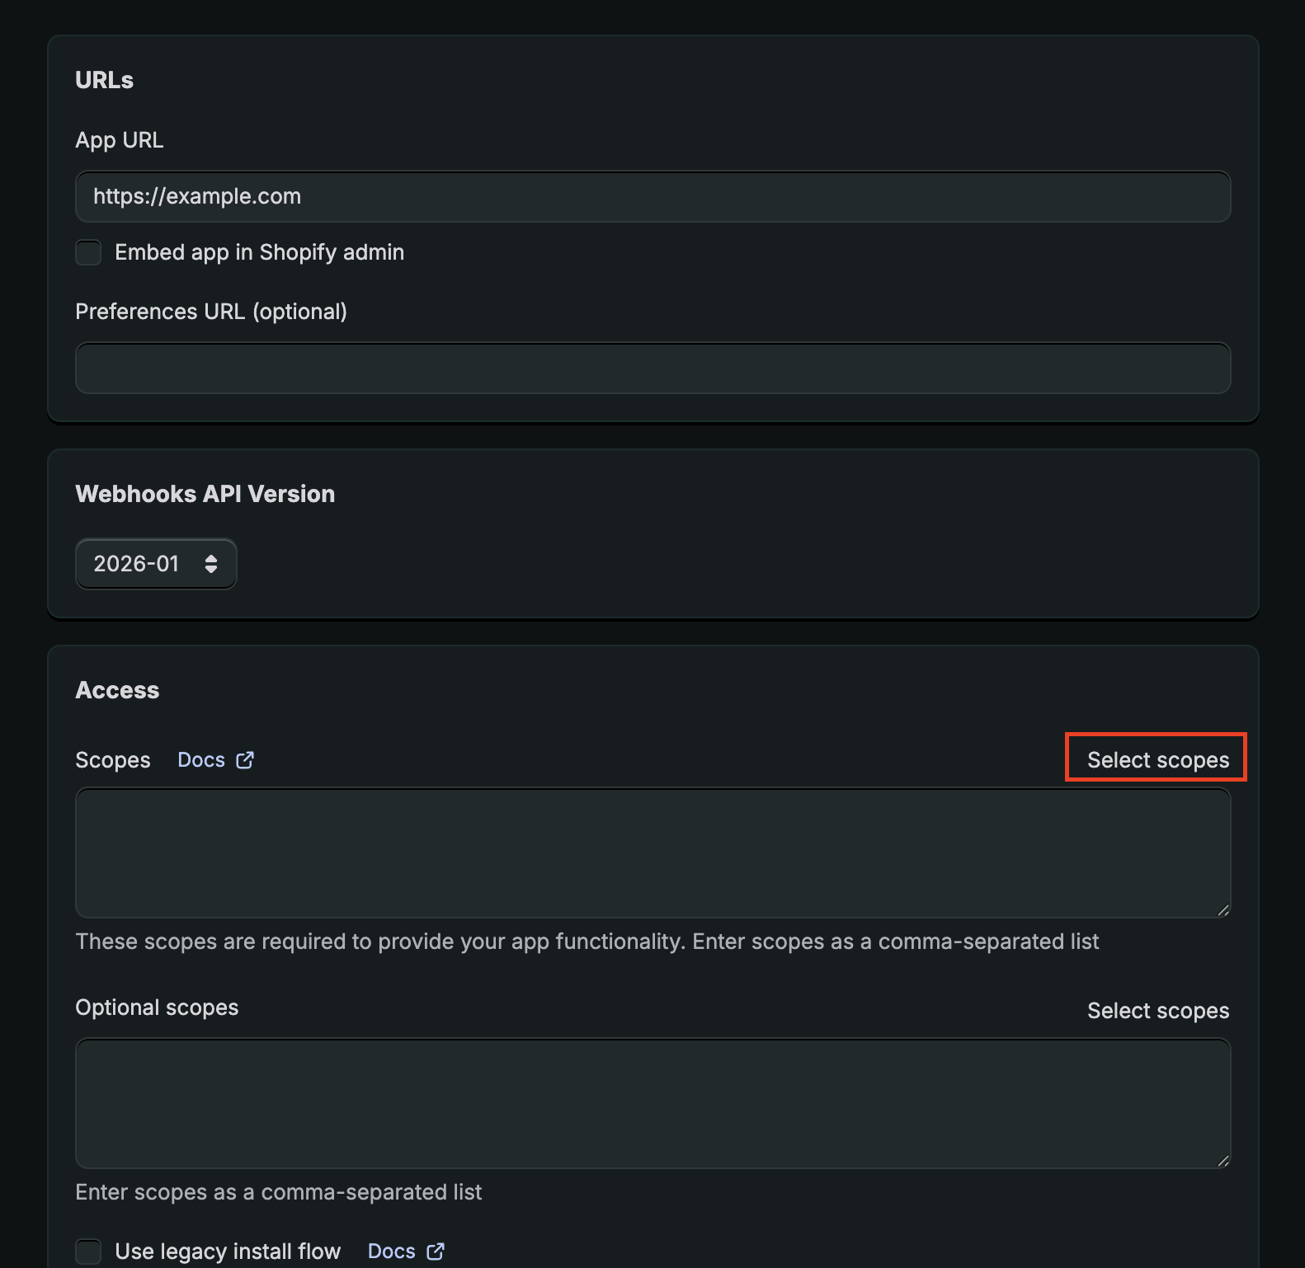Click the up-down arrows on the API version selector

point(211,564)
